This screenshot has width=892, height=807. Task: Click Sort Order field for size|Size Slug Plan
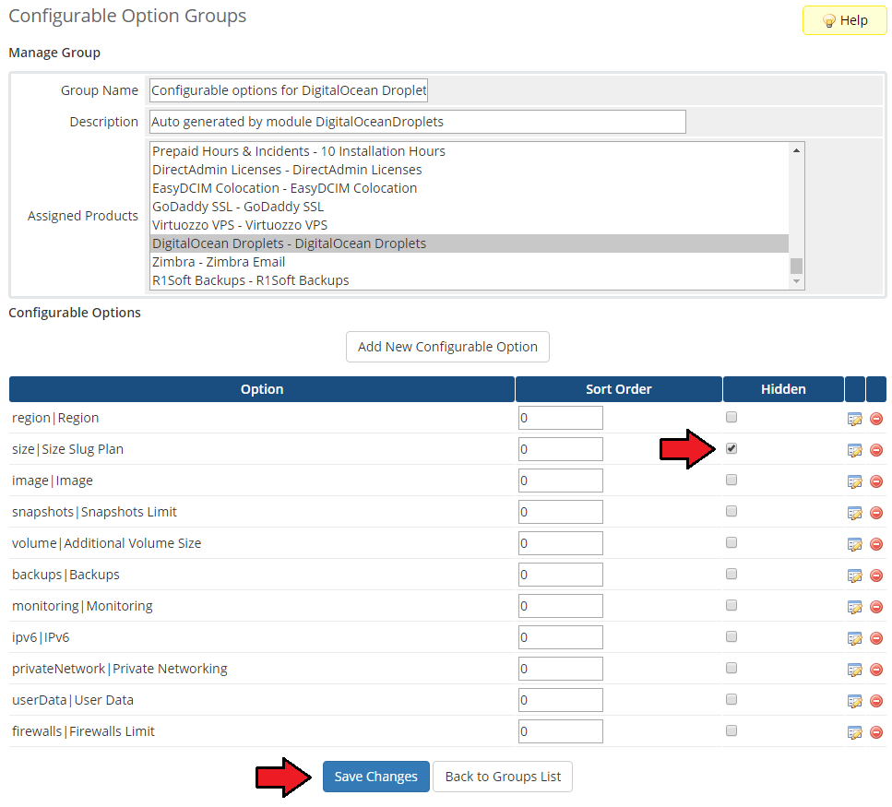(560, 449)
